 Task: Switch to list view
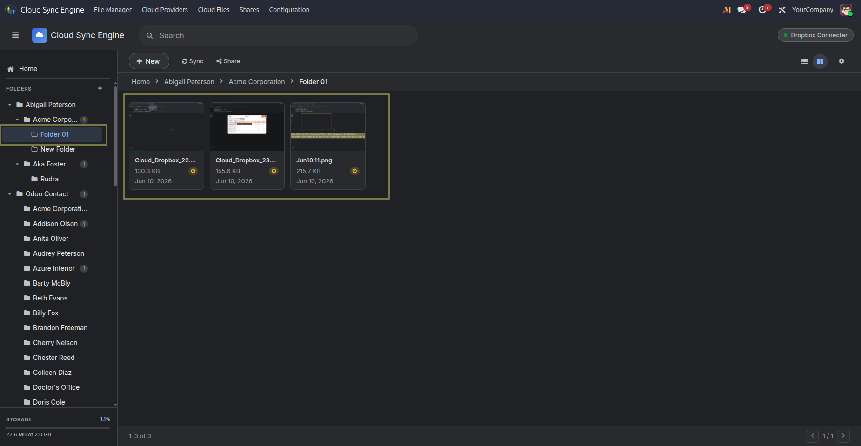(x=804, y=61)
